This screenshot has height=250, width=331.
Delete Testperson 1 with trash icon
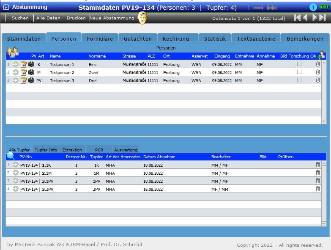click(318, 64)
